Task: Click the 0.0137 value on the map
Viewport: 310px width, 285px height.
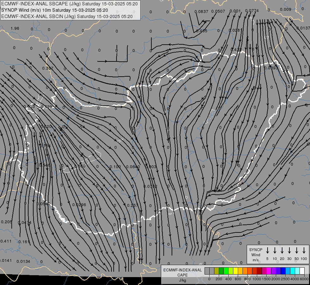Action: pyautogui.click(x=303, y=28)
